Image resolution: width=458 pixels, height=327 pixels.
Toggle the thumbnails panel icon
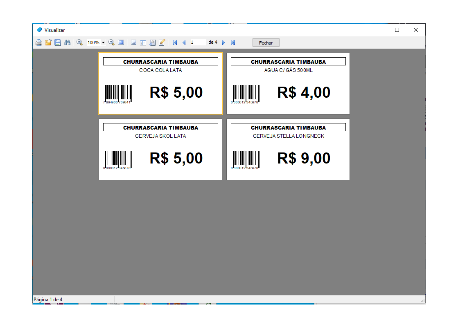[x=143, y=43]
